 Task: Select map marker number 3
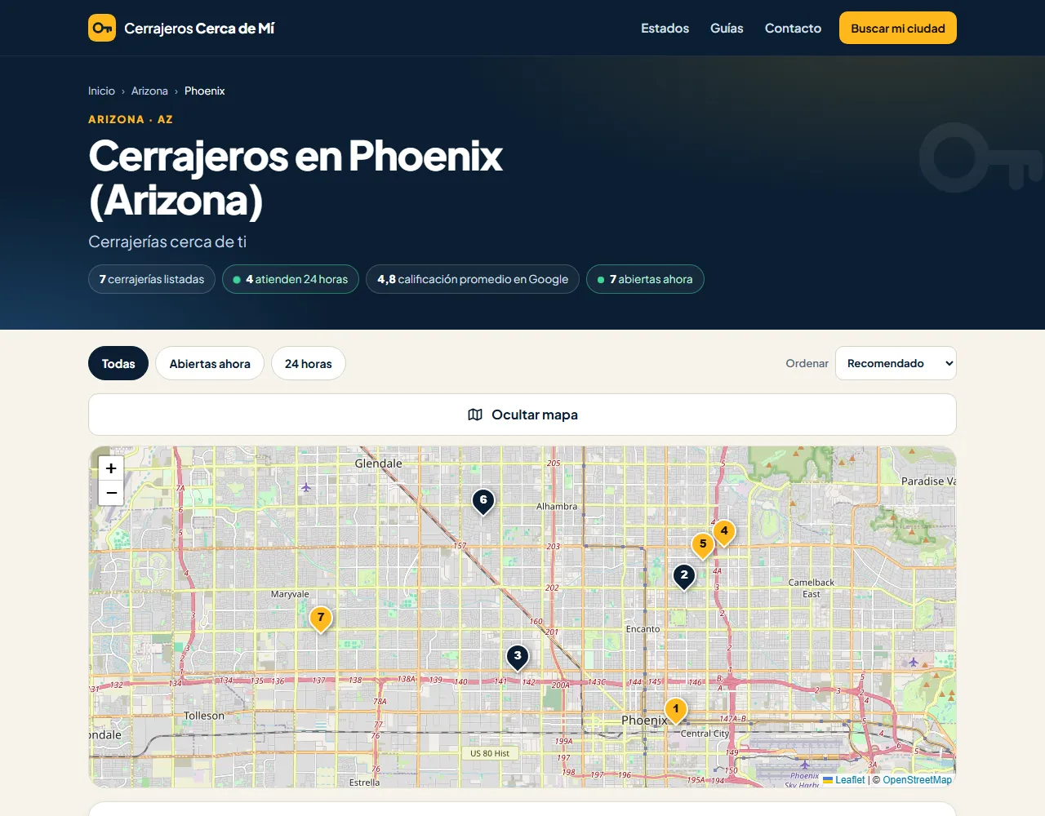[x=518, y=658]
